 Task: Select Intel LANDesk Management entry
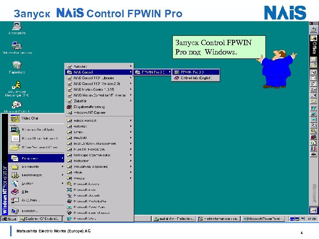99,143
